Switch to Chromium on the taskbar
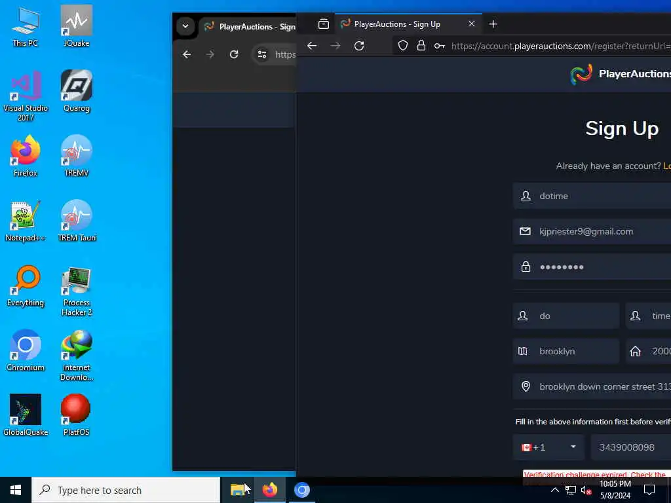 [301, 490]
